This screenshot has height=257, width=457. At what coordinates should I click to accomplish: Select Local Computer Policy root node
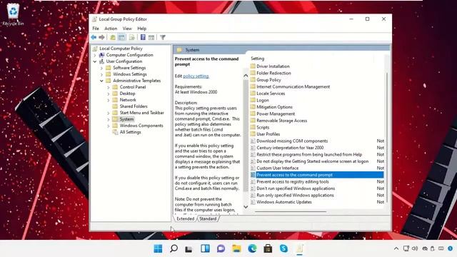tap(121, 49)
